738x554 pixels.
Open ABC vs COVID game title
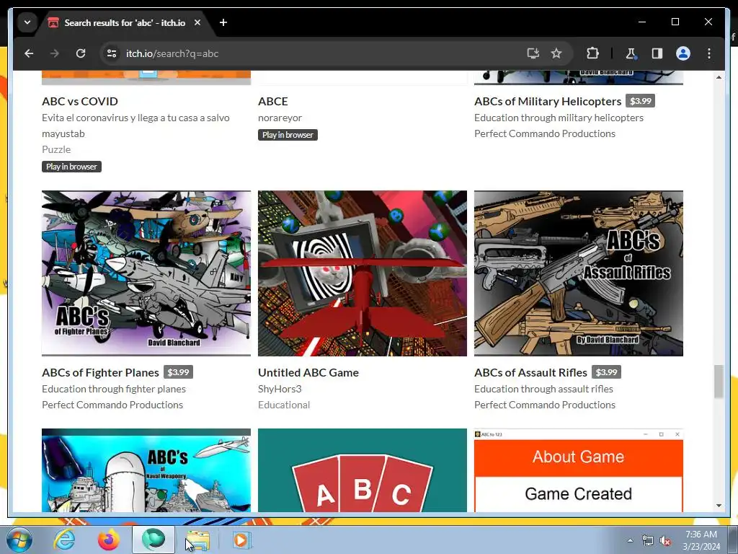(79, 101)
